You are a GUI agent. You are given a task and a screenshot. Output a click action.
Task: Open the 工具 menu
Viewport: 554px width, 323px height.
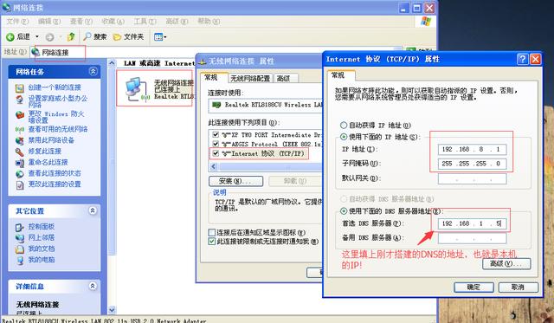[145, 21]
